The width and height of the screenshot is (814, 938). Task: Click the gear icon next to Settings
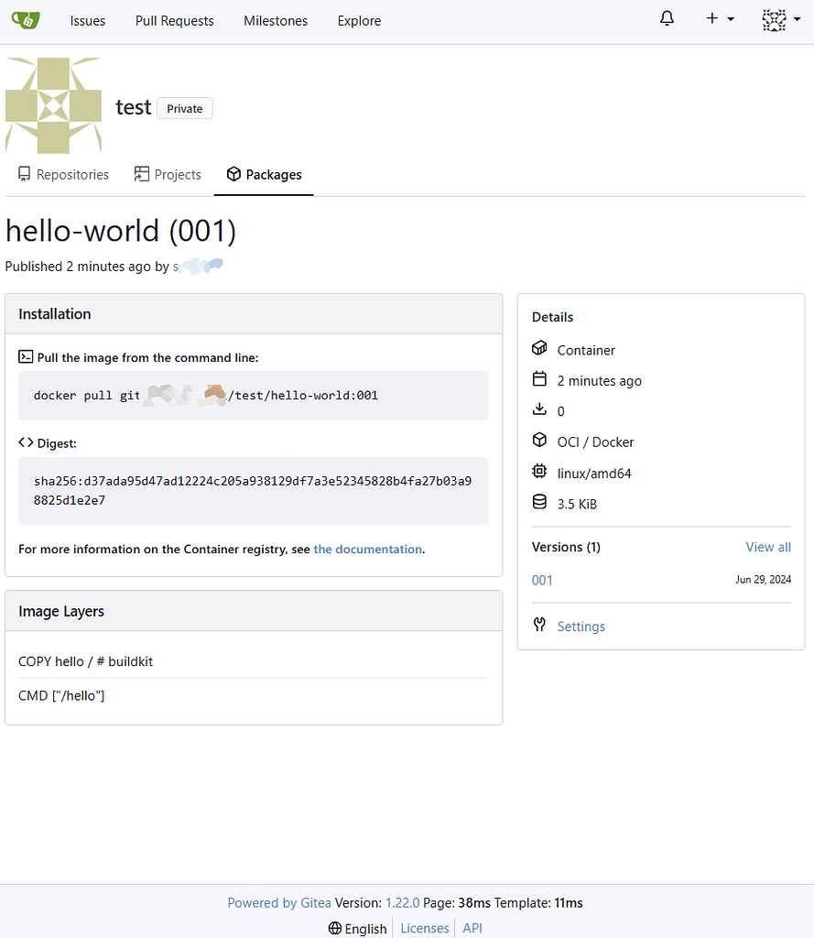click(539, 626)
